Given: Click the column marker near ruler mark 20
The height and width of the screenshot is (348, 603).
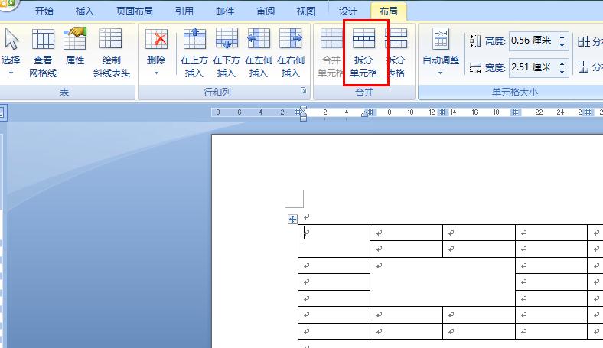Looking at the screenshot, I should click(x=515, y=112).
